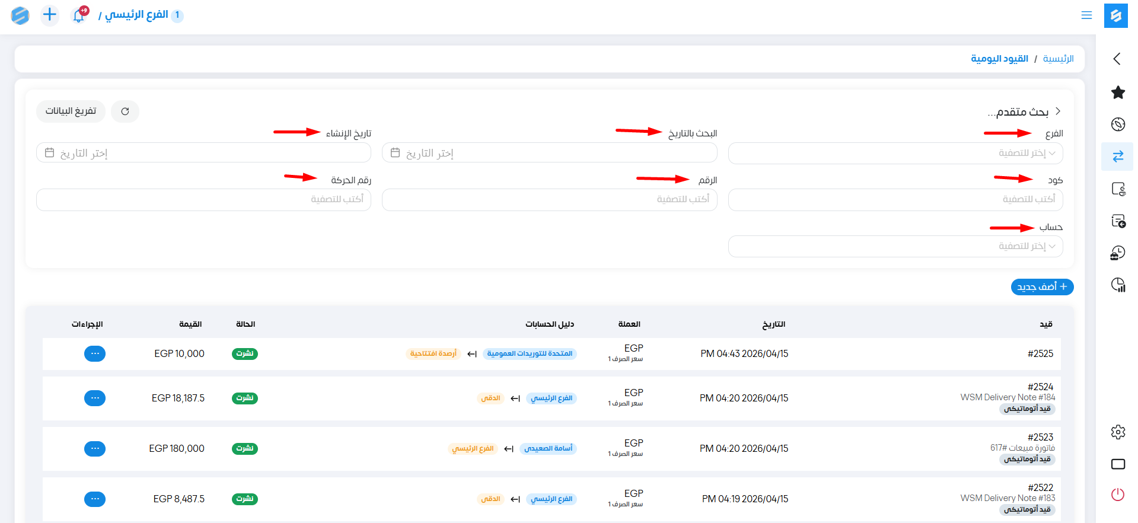Click the كود code filter text field

(895, 200)
